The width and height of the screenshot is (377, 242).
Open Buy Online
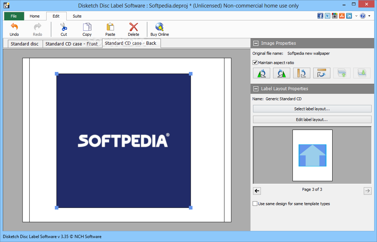click(159, 29)
